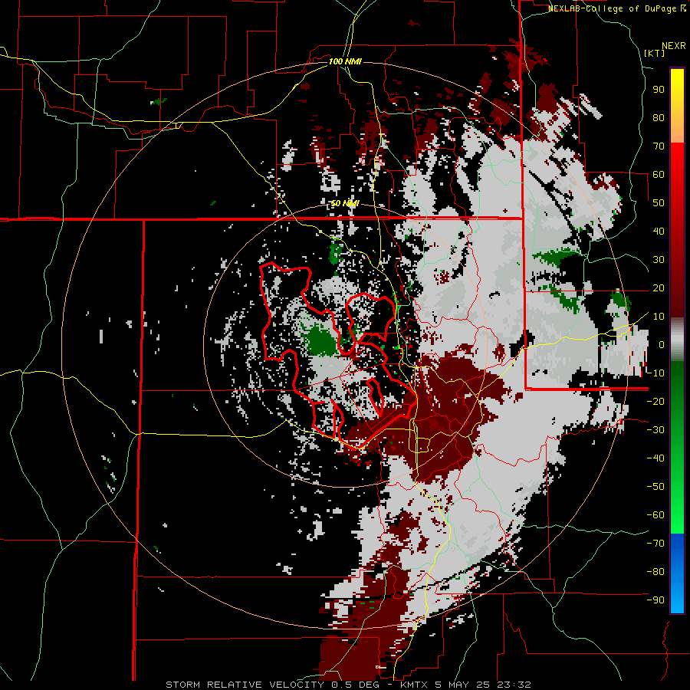
Task: Click the 50 label on the velocity scale
Action: tap(659, 203)
